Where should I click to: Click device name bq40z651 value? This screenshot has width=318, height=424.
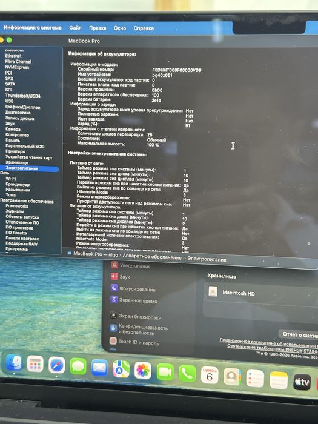click(x=162, y=75)
